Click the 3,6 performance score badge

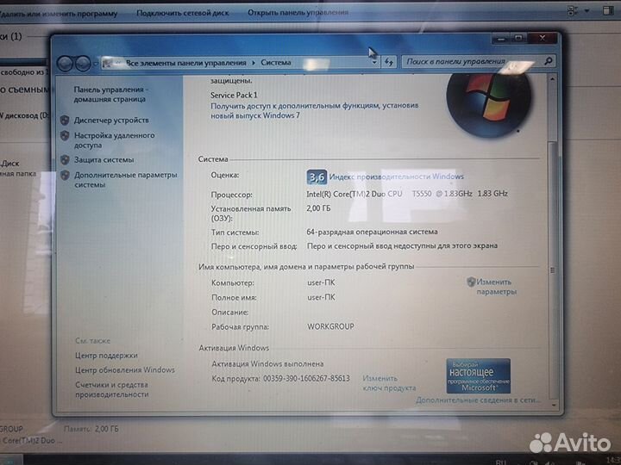pos(317,177)
